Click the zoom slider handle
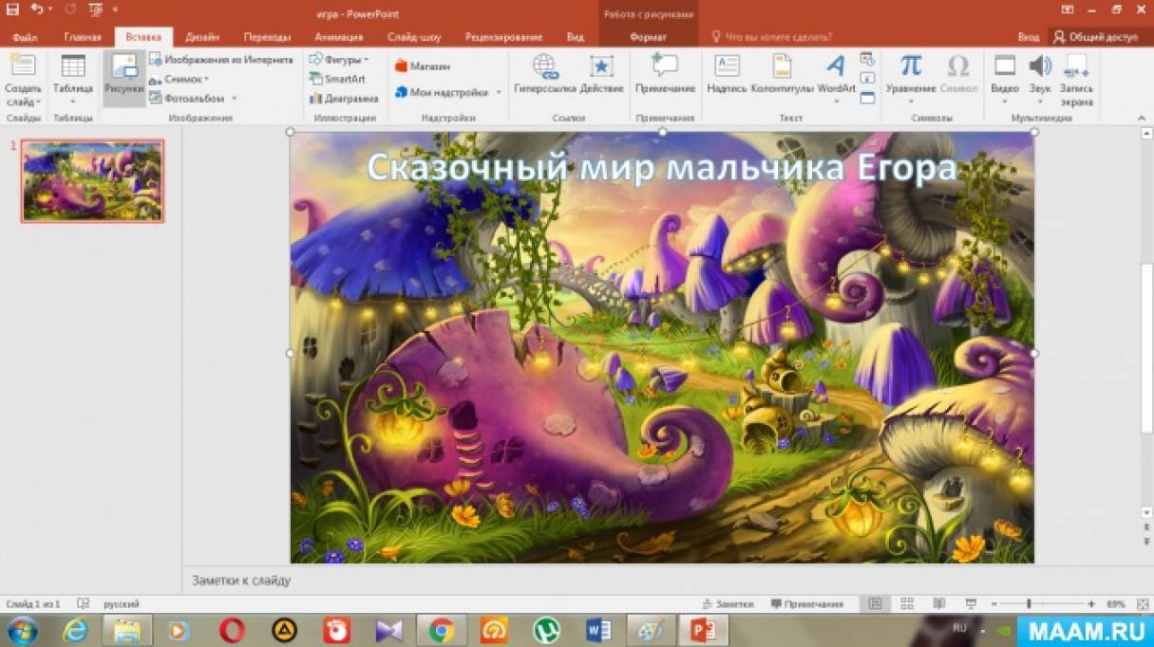Screen dimensions: 1154x647 coord(1029,603)
